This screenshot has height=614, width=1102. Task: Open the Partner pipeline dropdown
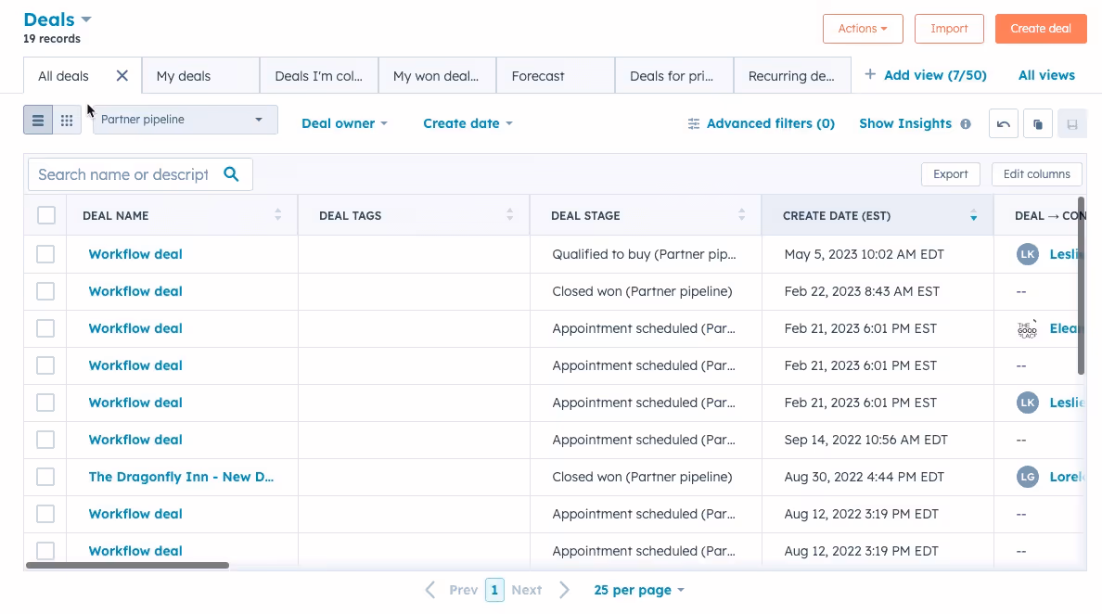click(x=185, y=120)
